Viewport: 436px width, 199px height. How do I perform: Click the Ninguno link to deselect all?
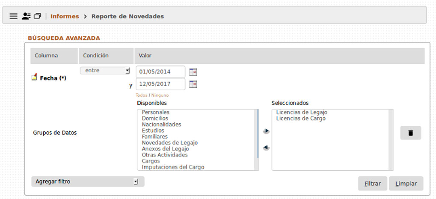(160, 95)
